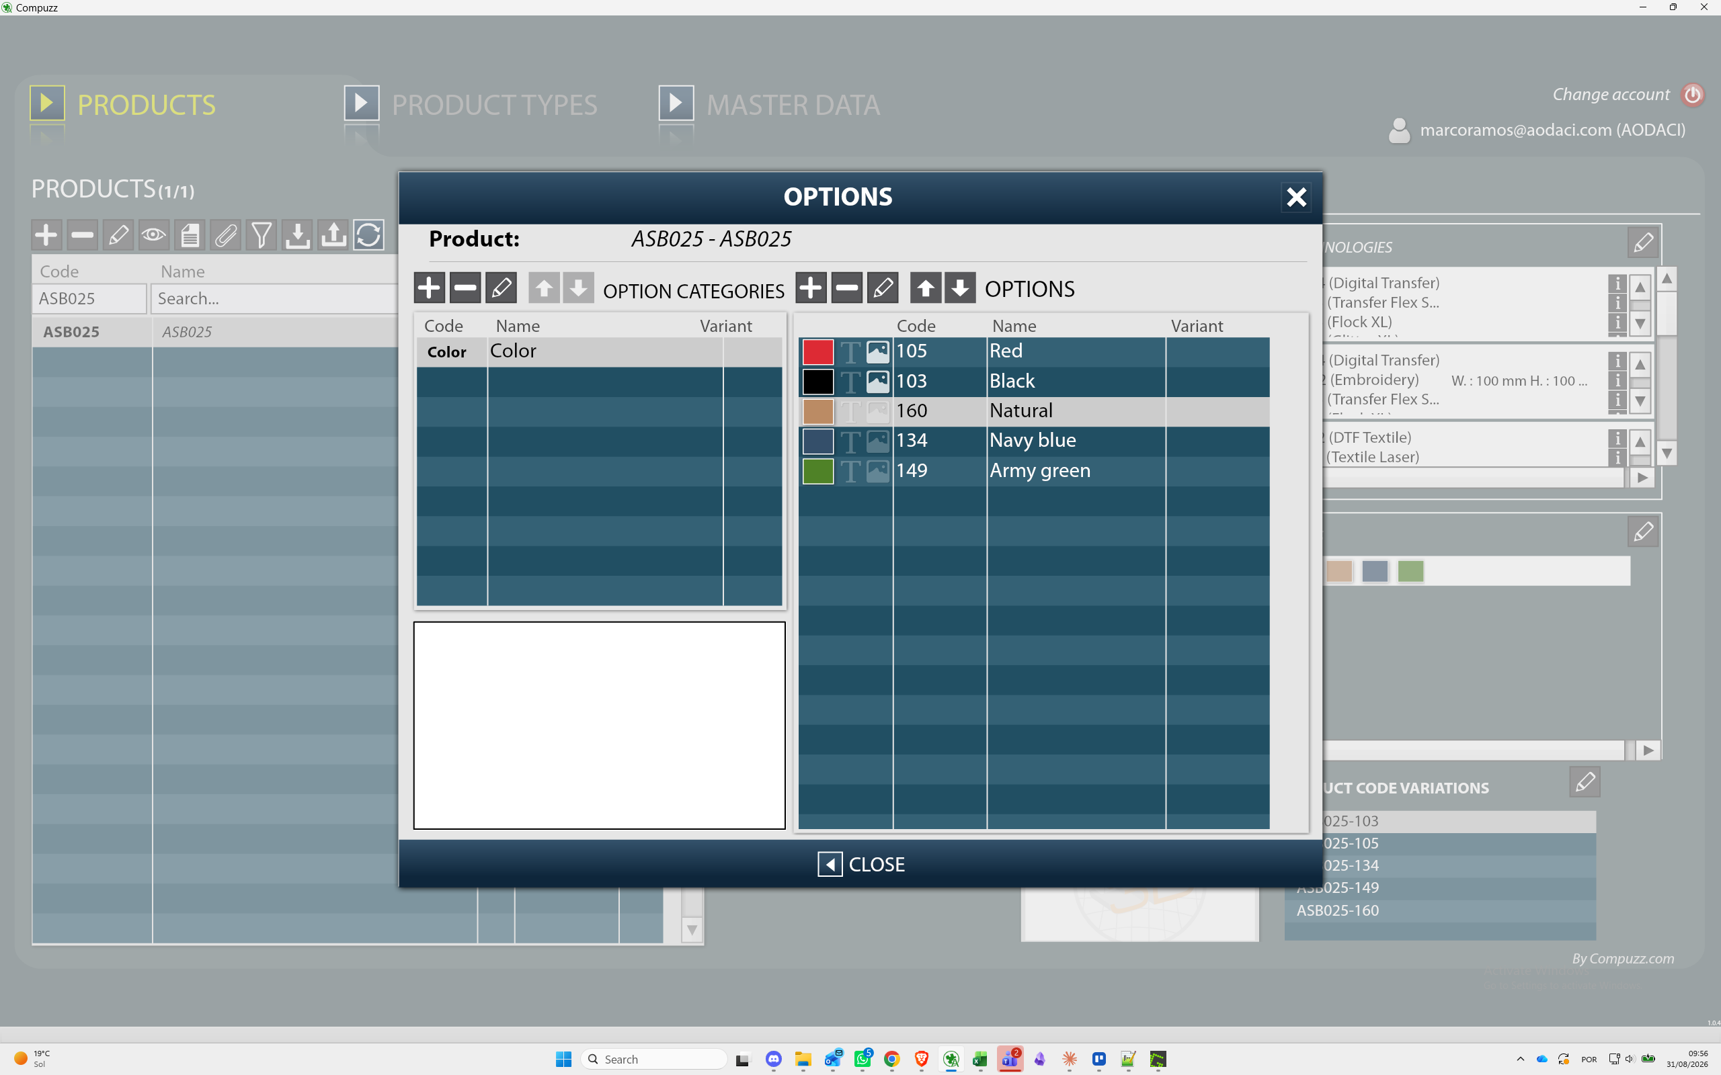Add a new option
This screenshot has height=1075, width=1721.
pos(811,288)
